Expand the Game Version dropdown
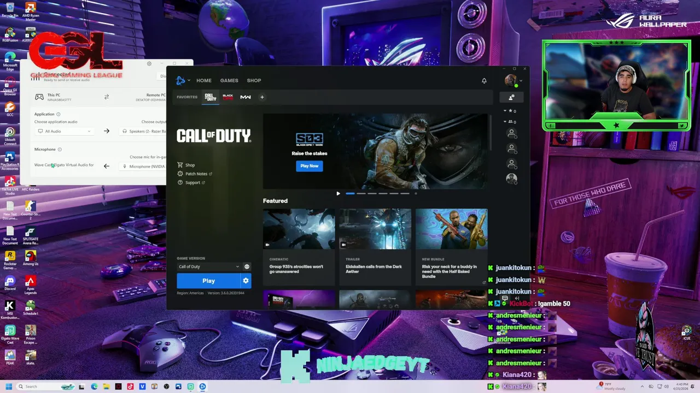 point(209,266)
